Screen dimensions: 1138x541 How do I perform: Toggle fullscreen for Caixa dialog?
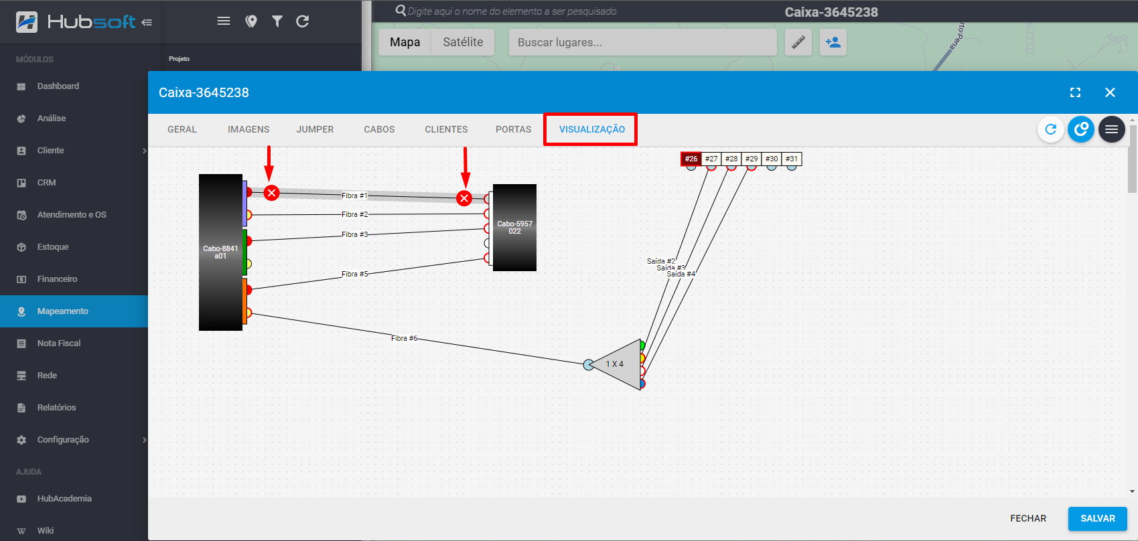click(x=1075, y=92)
